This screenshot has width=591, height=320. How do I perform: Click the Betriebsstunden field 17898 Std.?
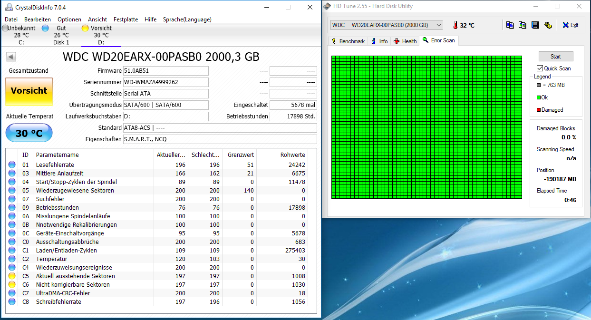[293, 116]
